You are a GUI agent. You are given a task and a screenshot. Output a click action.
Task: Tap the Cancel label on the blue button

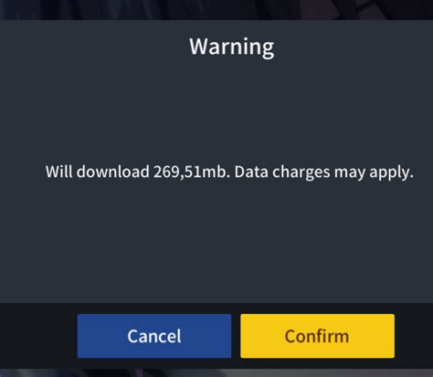coord(154,336)
